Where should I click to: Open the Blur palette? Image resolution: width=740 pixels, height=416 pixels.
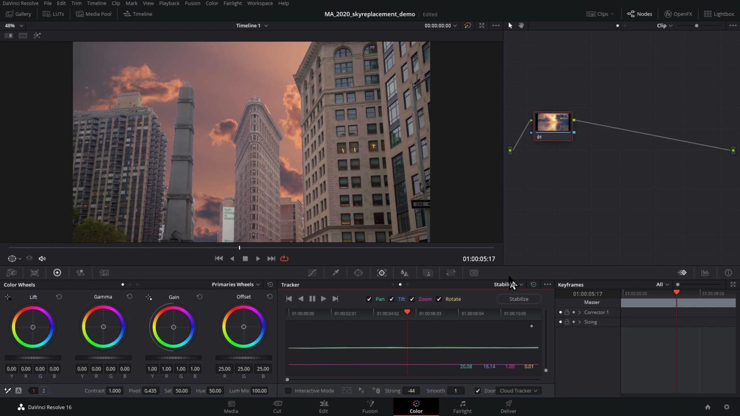point(404,273)
